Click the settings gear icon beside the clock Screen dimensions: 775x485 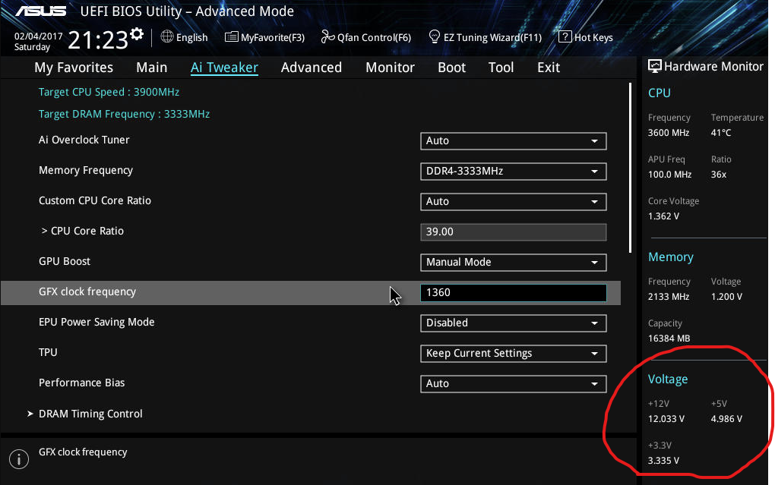pos(137,34)
